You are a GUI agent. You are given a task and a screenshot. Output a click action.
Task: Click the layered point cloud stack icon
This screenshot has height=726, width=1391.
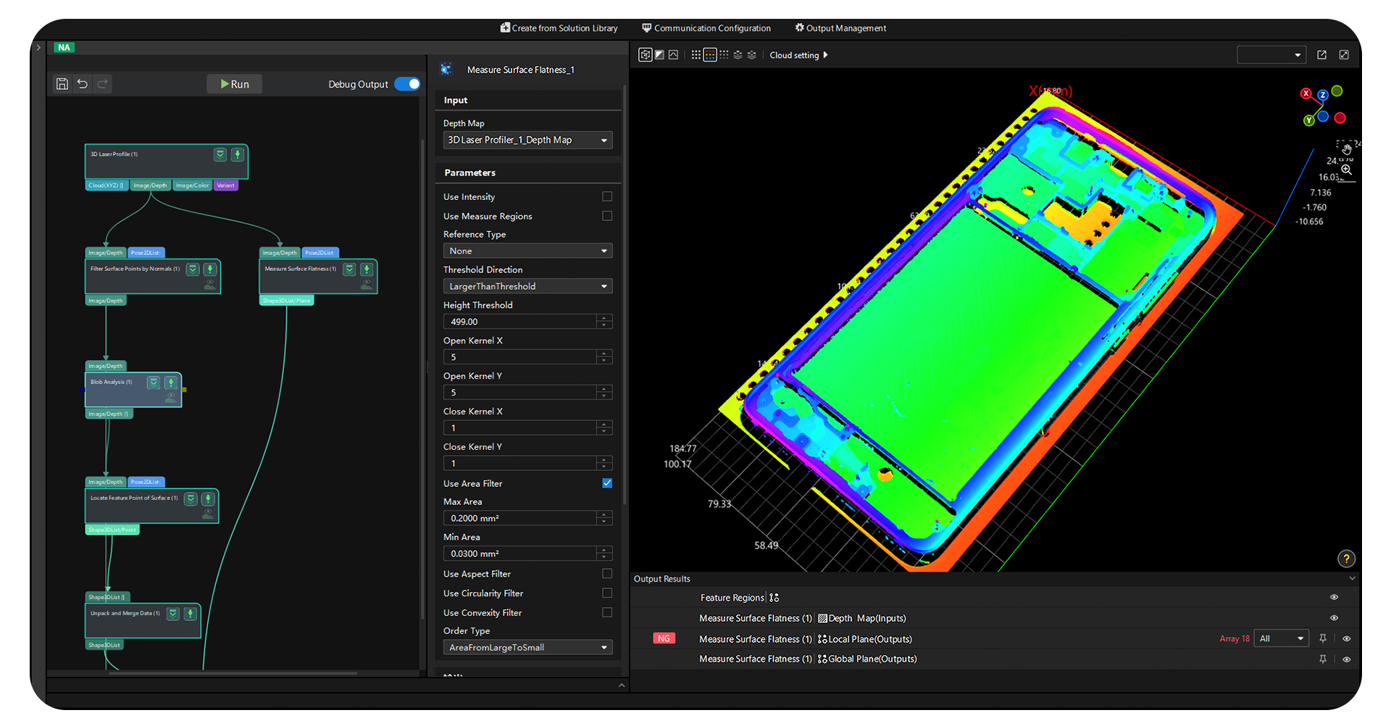point(738,54)
